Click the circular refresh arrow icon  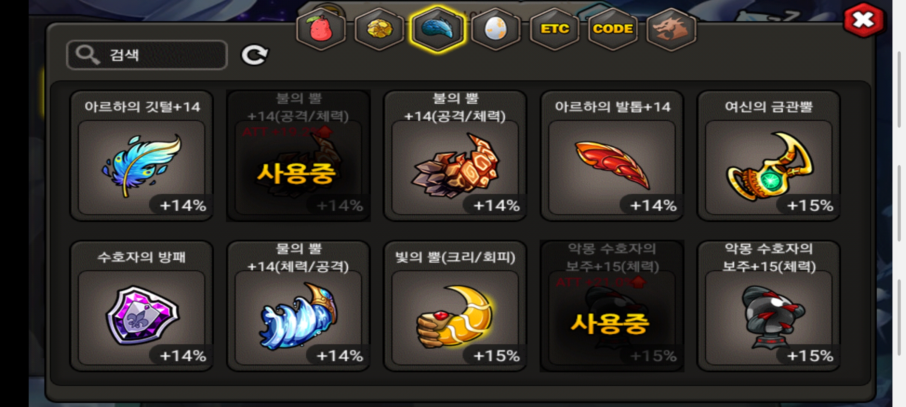click(x=255, y=55)
